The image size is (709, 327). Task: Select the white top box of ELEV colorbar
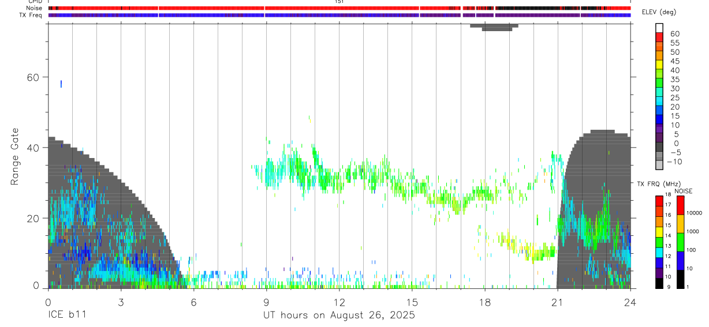point(659,27)
